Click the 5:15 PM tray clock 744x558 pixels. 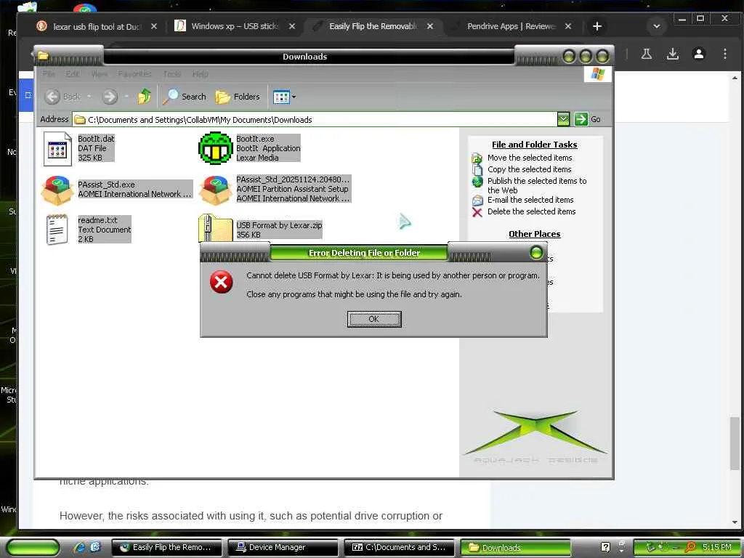(717, 547)
